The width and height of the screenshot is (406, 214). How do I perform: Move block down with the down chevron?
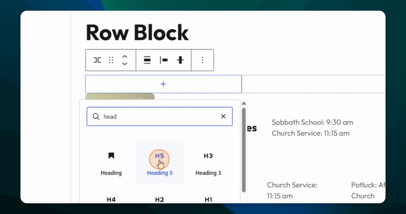(x=125, y=64)
